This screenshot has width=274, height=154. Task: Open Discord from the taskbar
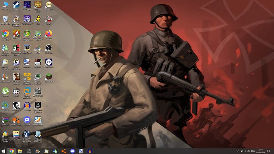[x=72, y=151]
